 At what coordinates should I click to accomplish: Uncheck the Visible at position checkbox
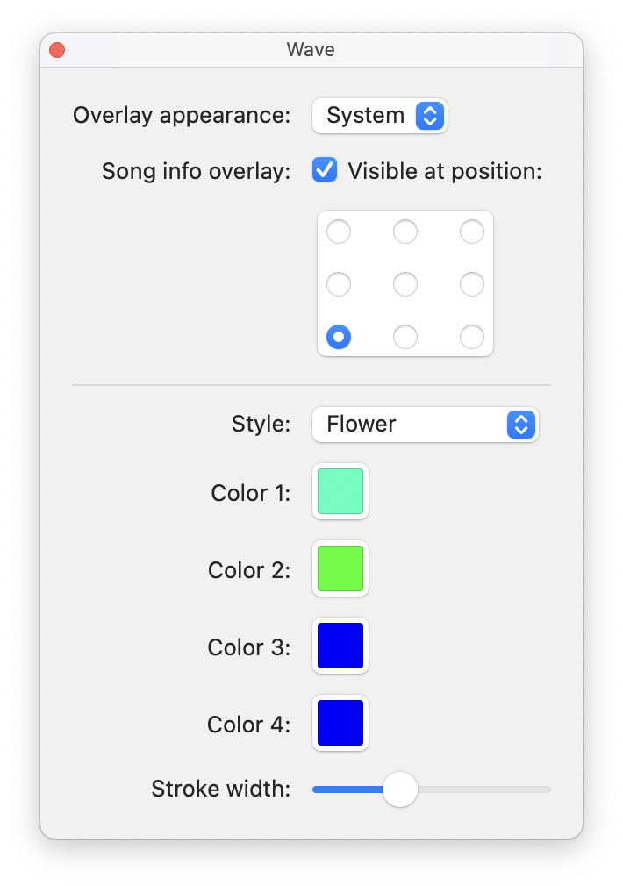(324, 169)
